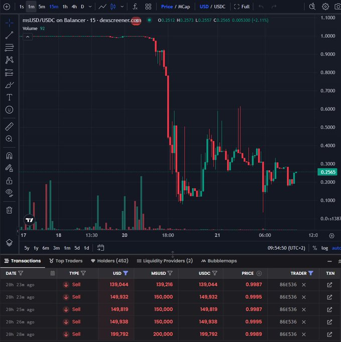Set range to 6m
This screenshot has width=341, height=342.
pos(46,248)
